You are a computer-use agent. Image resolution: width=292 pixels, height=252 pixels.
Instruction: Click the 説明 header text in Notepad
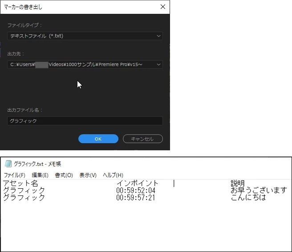click(238, 183)
